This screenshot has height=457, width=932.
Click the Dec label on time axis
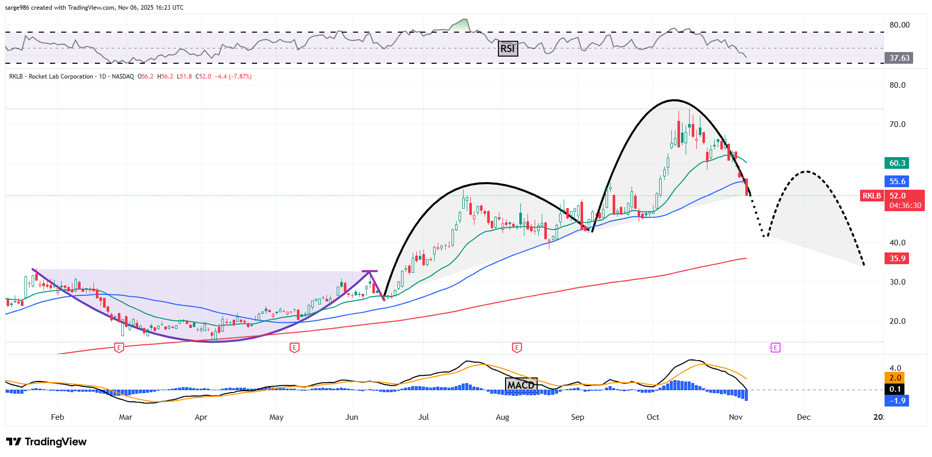tap(803, 417)
